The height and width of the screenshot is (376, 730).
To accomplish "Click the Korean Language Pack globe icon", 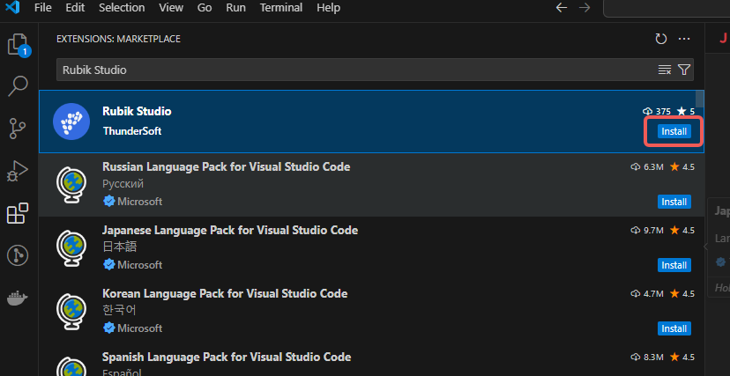I will pos(71,312).
